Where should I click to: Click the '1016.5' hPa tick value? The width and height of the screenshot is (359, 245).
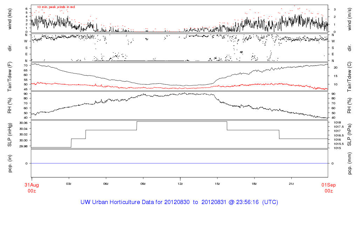tap(339, 135)
